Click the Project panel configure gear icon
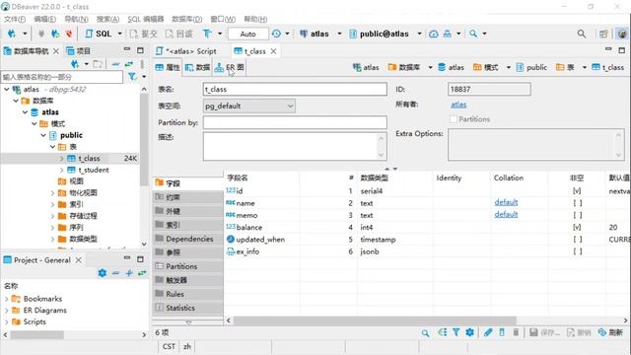Viewport: 631px width, 355px height. coord(103,273)
